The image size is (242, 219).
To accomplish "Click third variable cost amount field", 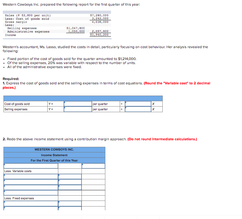I will click(70, 187).
